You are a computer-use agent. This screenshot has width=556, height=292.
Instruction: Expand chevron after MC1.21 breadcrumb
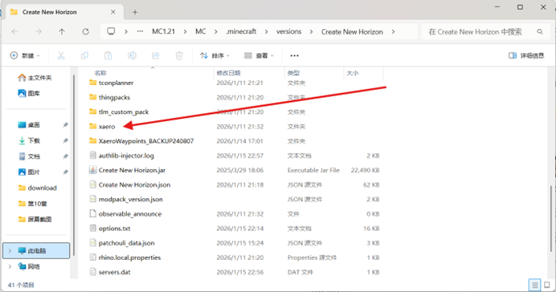coord(185,31)
